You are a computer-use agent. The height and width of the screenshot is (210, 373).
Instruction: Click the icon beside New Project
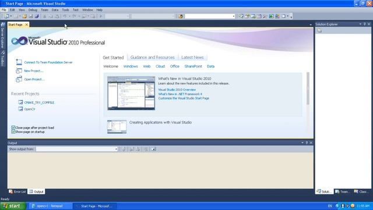click(x=19, y=71)
